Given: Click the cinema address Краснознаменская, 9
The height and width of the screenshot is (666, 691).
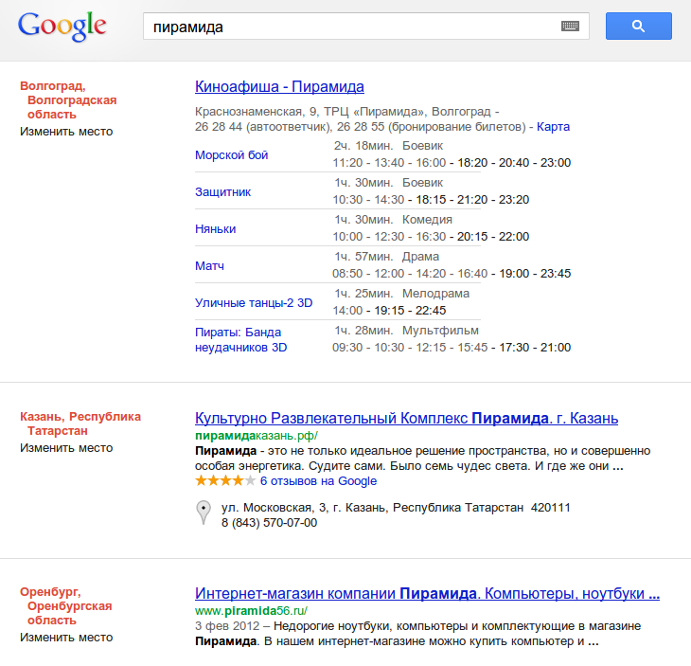Looking at the screenshot, I should coord(256,112).
